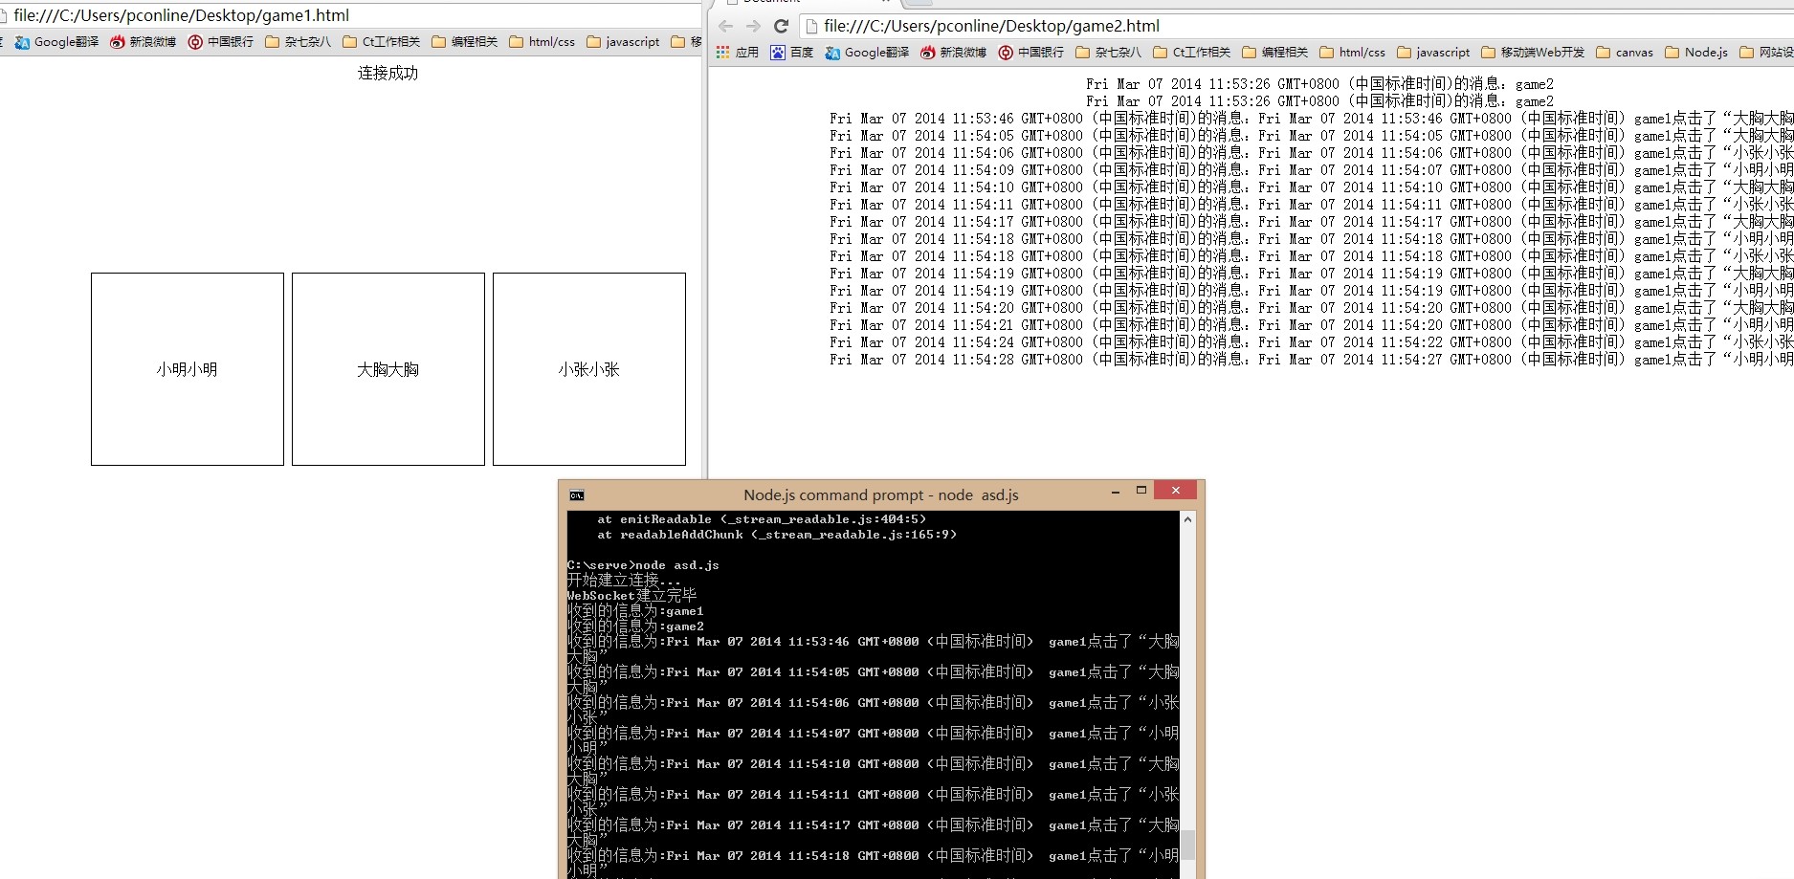
Task: Click the 小明小明 box
Action: 188,369
